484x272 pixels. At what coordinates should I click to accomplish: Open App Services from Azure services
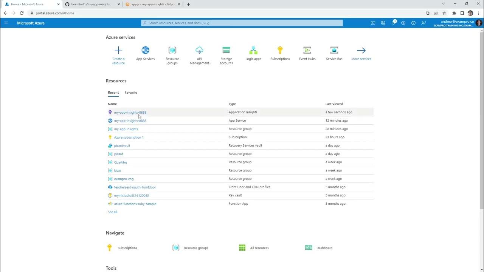145,50
